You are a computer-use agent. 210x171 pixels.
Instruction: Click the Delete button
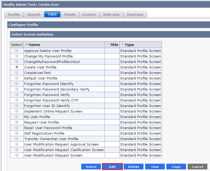tap(134, 167)
